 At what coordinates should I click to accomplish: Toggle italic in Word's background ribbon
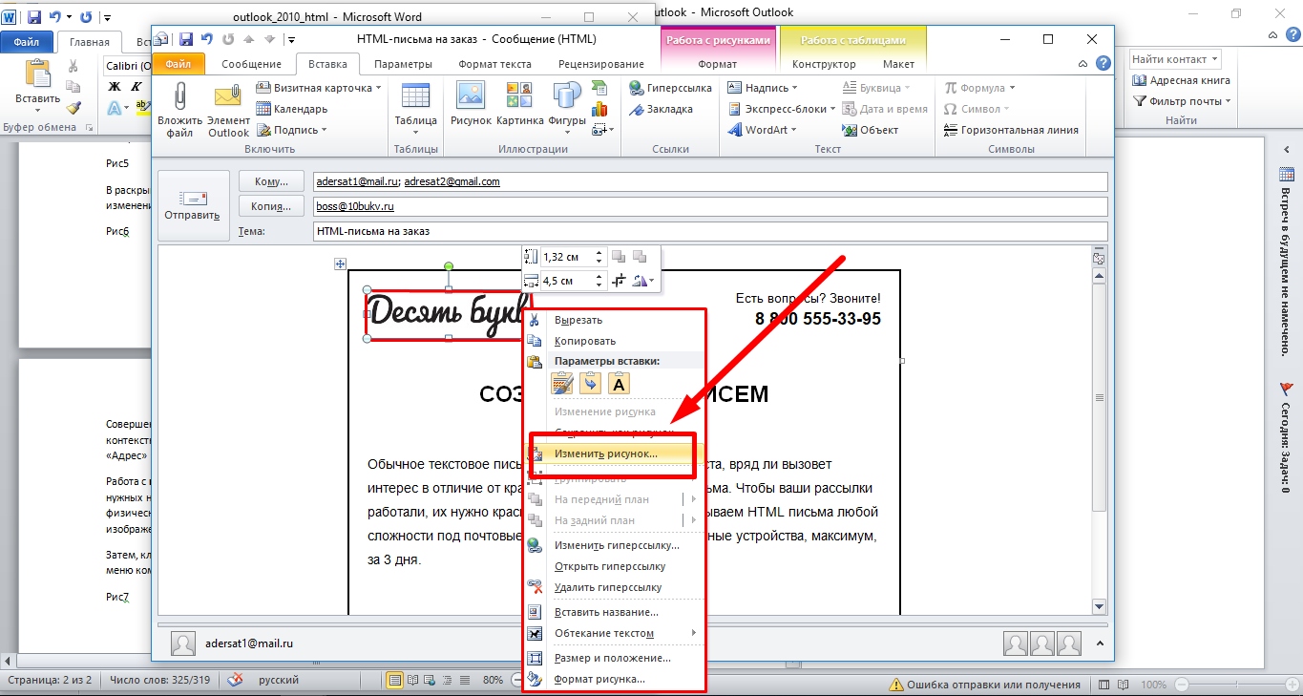pos(137,86)
